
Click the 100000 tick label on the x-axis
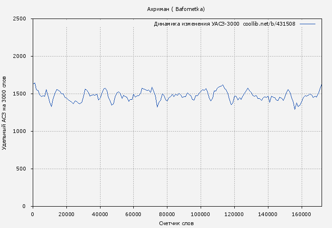201,214
